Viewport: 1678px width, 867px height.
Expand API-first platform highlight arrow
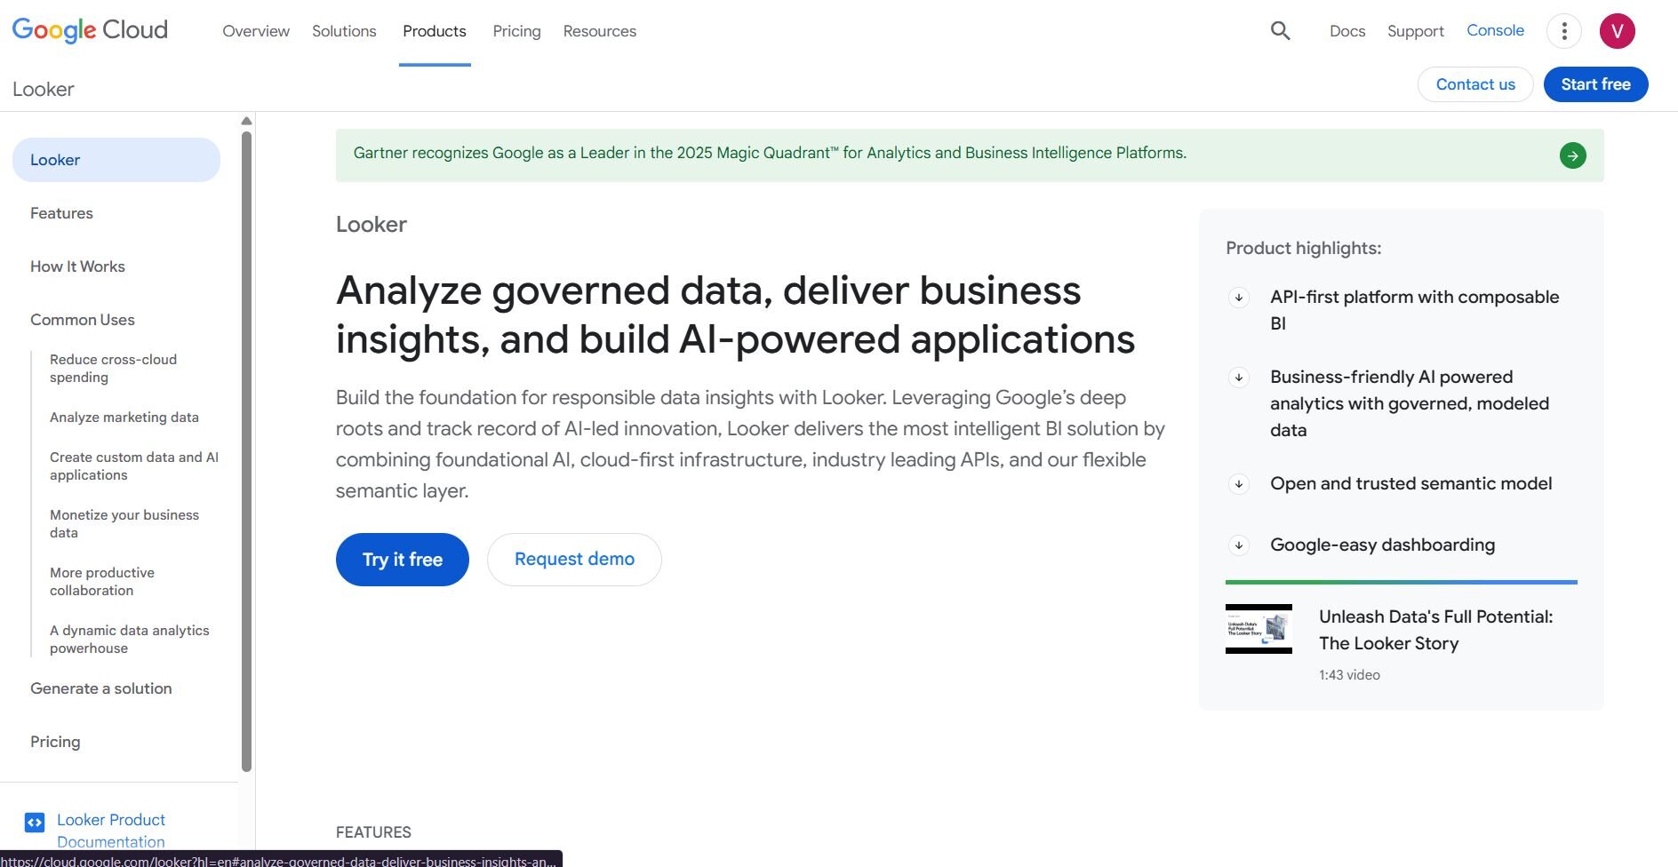tap(1239, 298)
